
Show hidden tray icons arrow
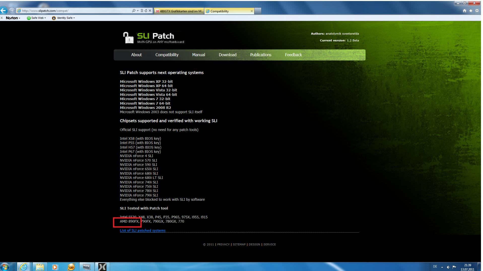442,267
